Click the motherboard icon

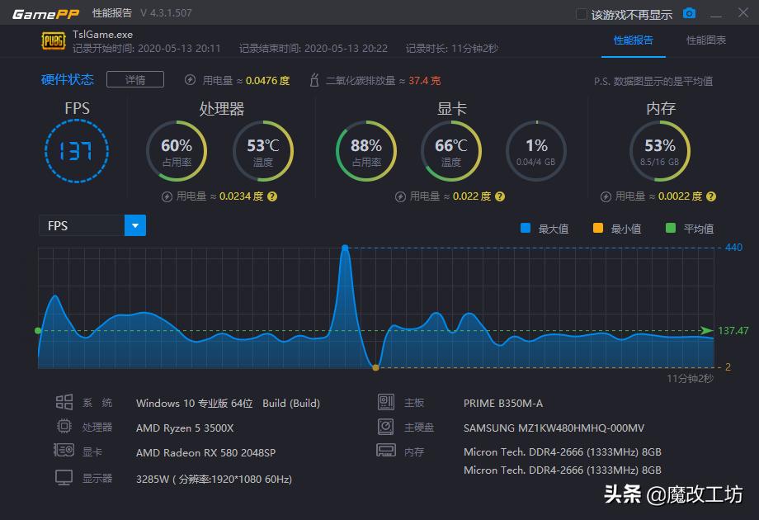click(x=386, y=402)
